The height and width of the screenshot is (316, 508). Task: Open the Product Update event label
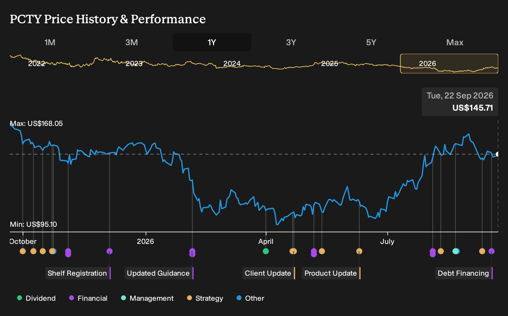click(x=331, y=273)
